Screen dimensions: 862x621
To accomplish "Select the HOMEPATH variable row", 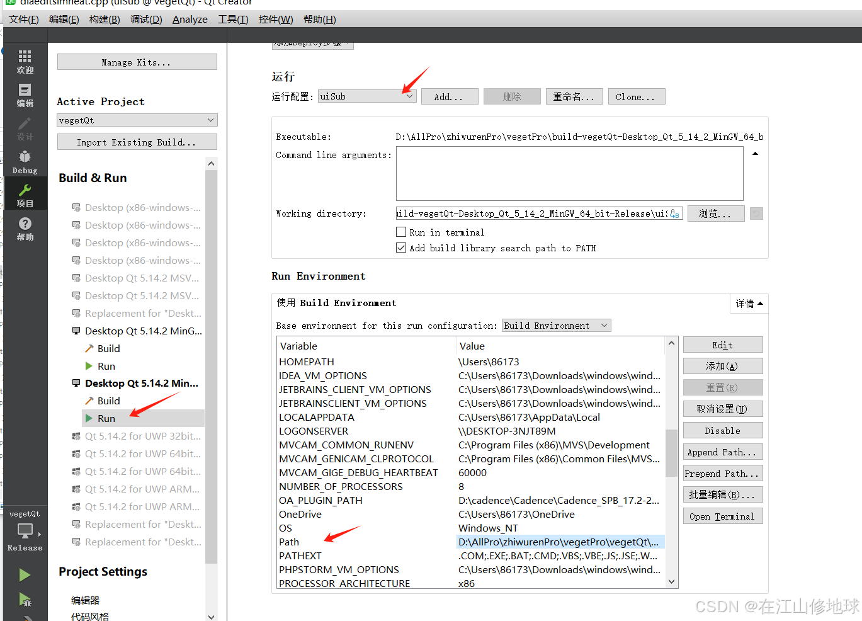I will coord(471,362).
